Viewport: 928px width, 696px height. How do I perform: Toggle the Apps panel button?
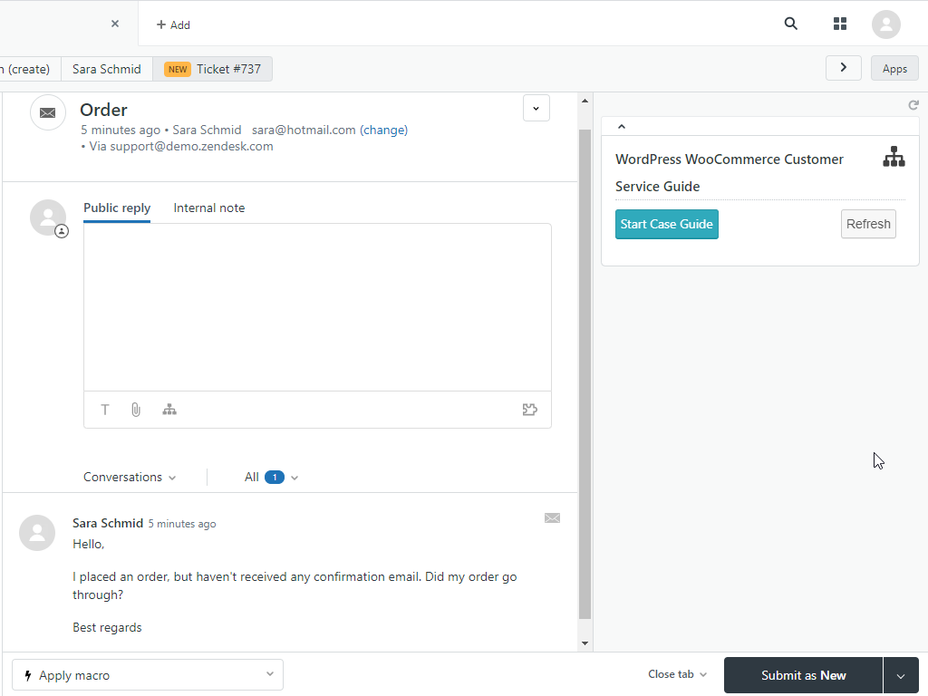point(894,69)
